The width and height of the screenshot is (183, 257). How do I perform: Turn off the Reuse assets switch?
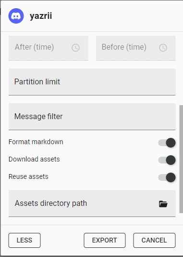[x=167, y=177]
